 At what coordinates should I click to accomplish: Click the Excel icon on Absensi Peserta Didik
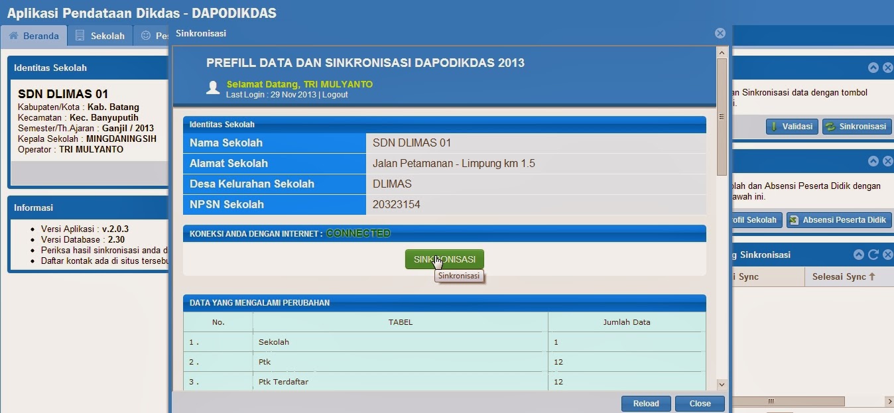pos(794,220)
